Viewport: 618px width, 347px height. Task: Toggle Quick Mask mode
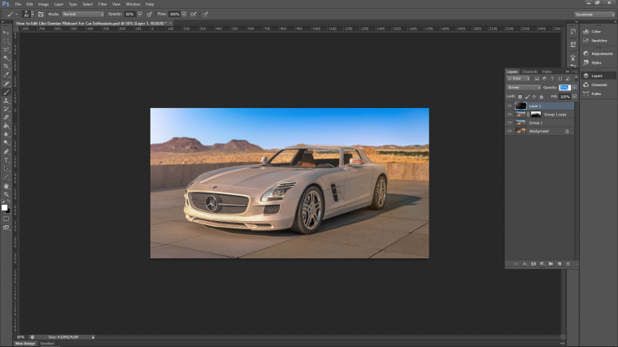click(x=6, y=219)
